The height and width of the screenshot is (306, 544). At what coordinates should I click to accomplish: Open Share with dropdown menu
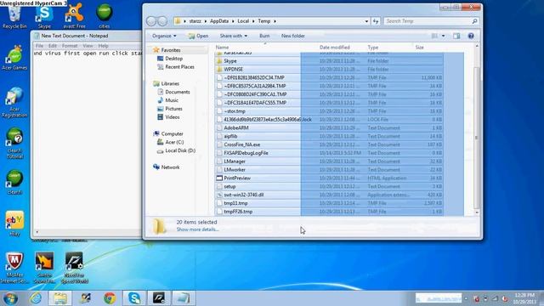pos(234,36)
